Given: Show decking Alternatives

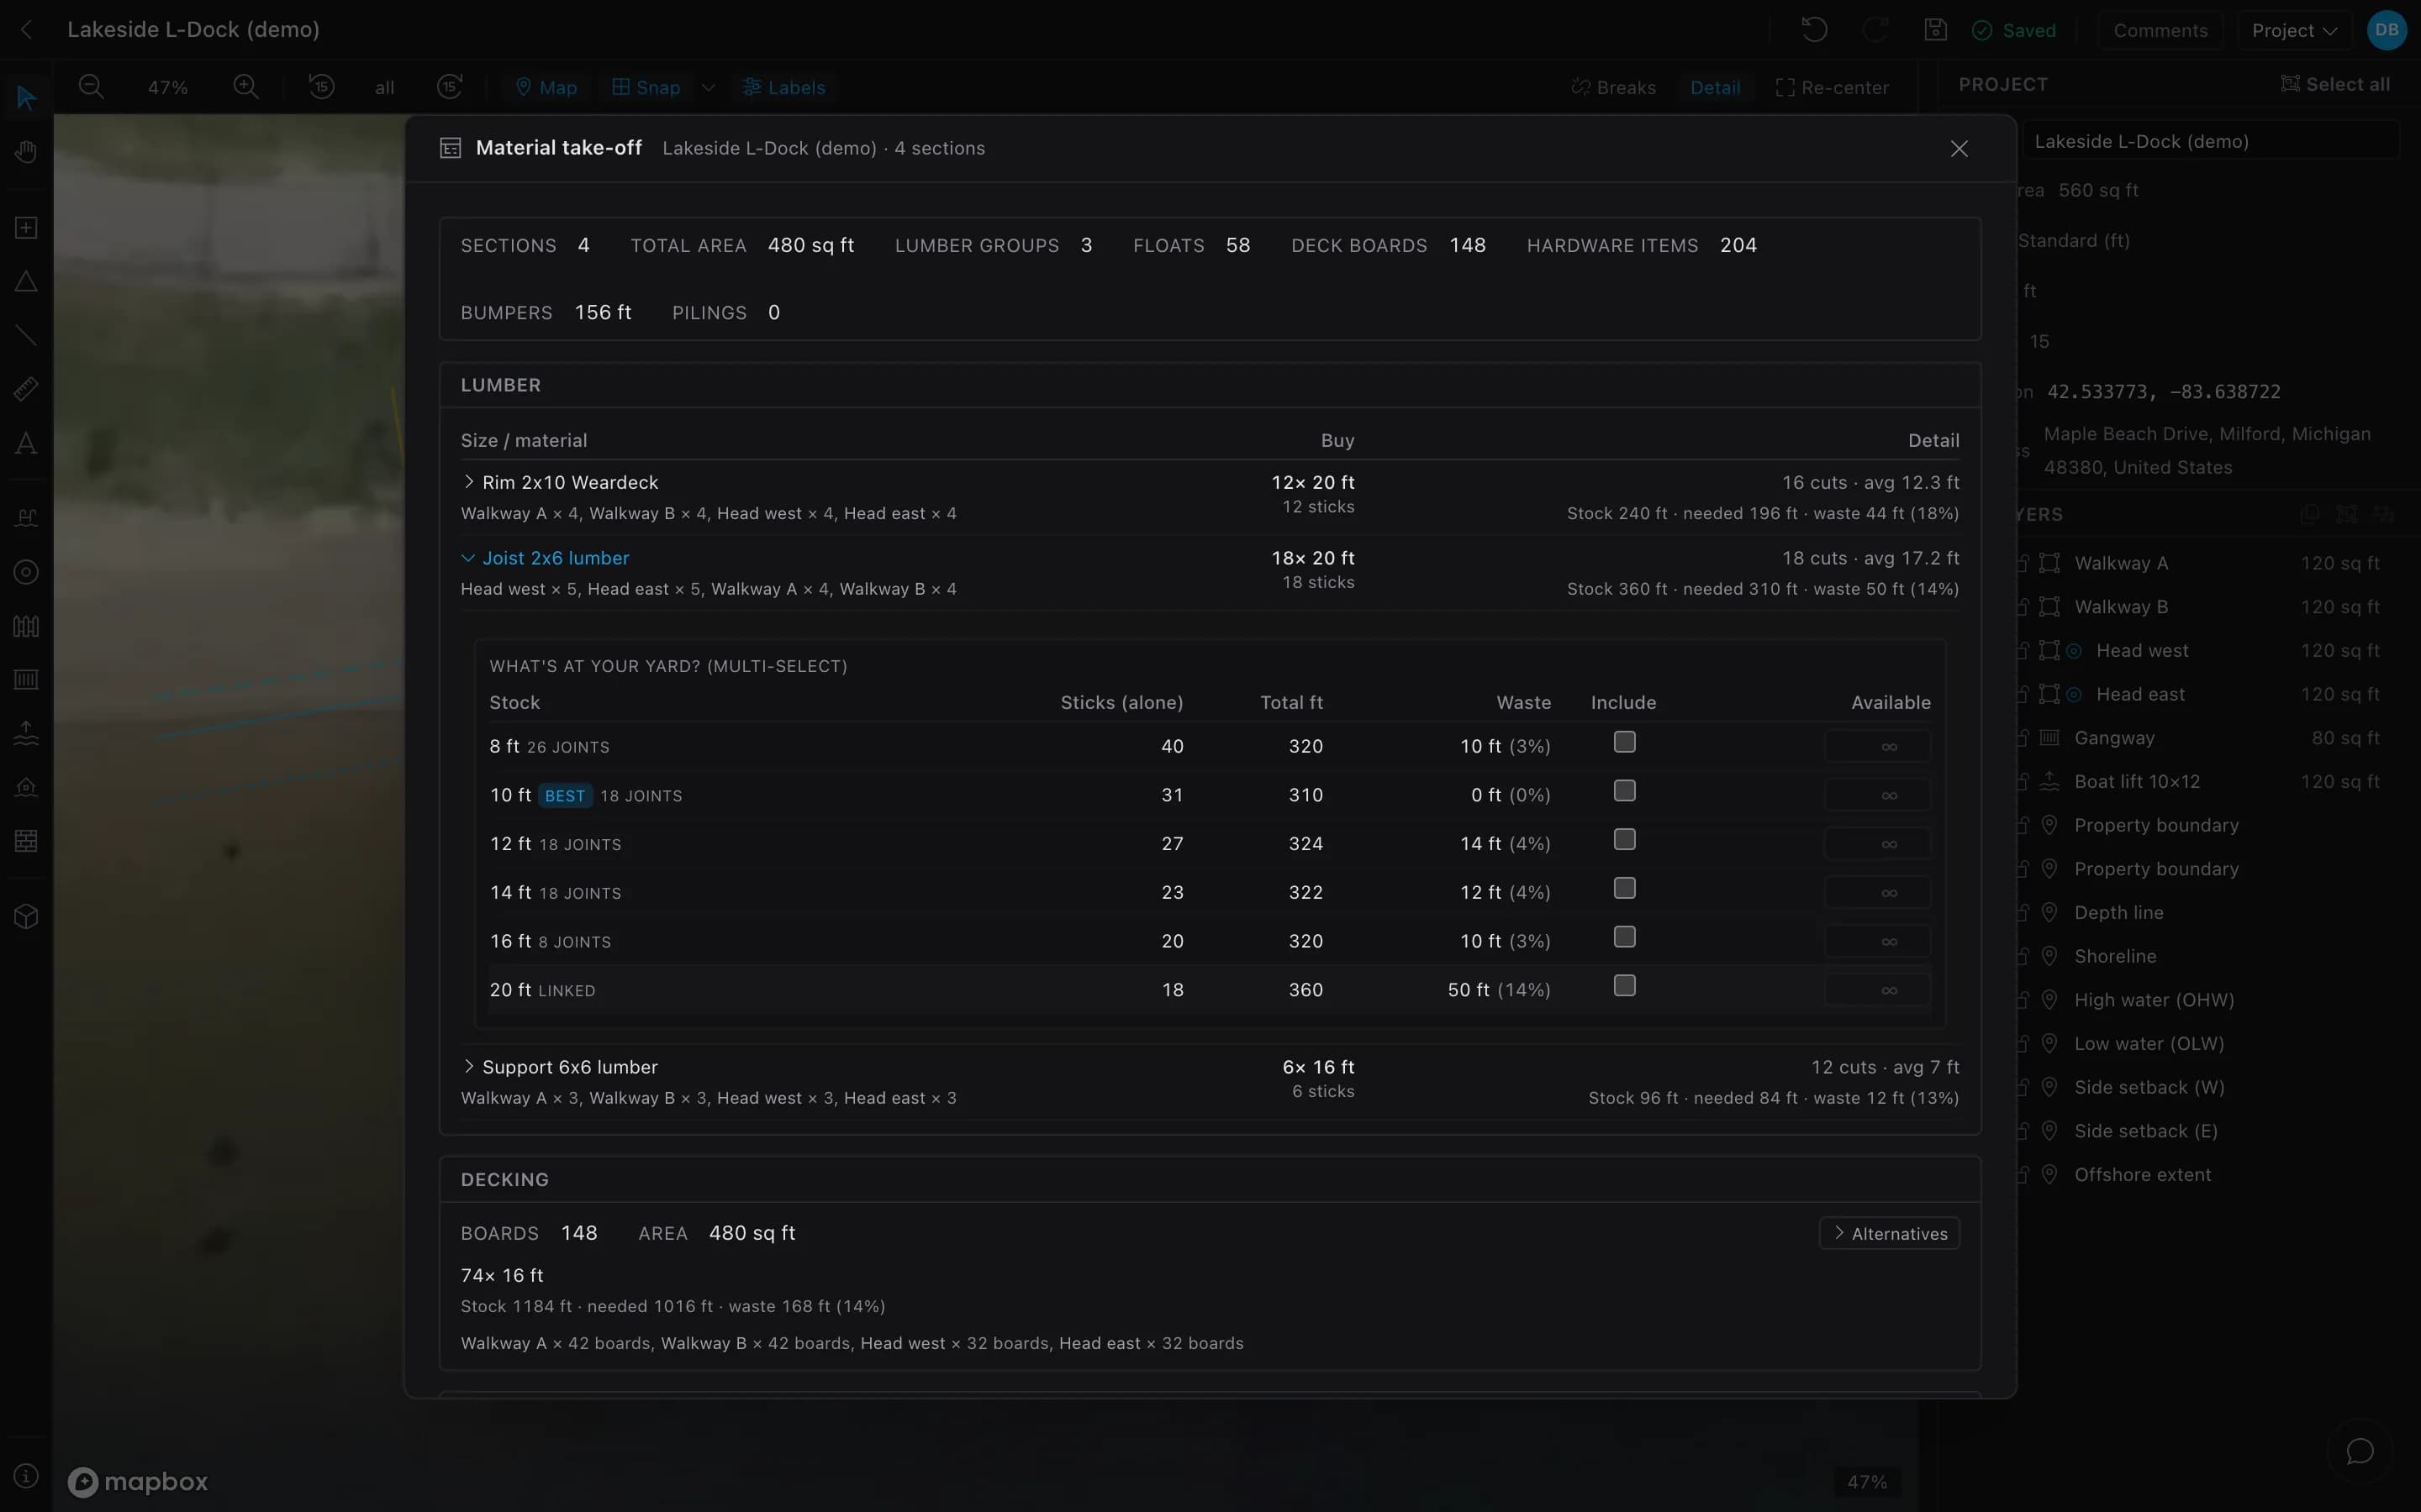Looking at the screenshot, I should coord(1889,1233).
